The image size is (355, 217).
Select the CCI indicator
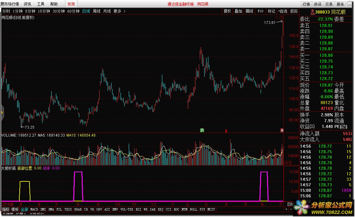(168, 210)
